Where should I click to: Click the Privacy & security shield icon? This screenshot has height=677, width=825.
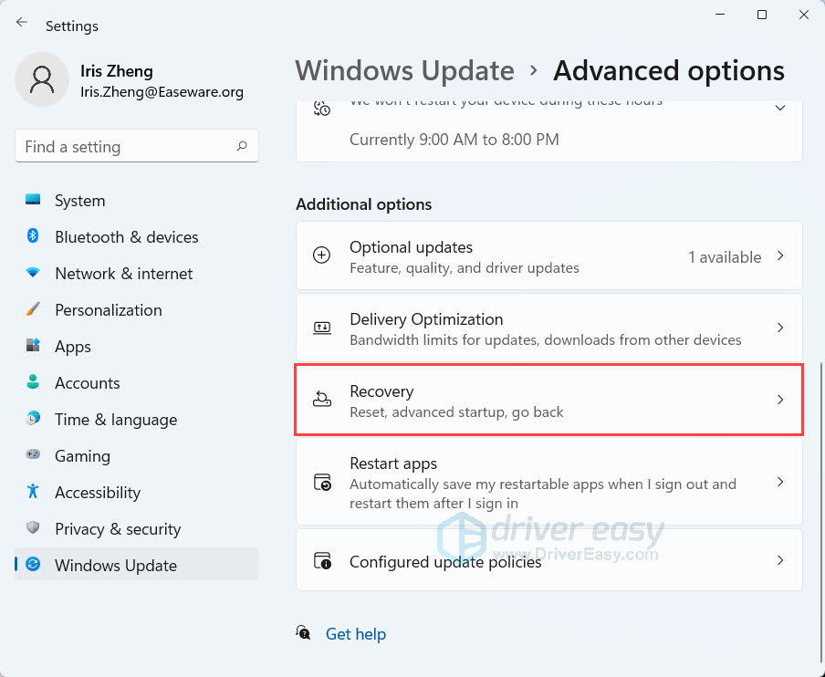34,528
